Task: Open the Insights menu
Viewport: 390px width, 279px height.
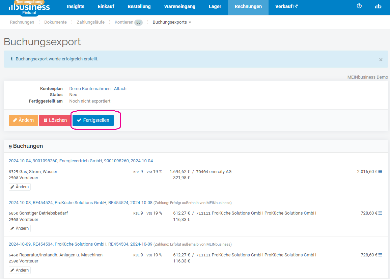Action: pos(76,6)
